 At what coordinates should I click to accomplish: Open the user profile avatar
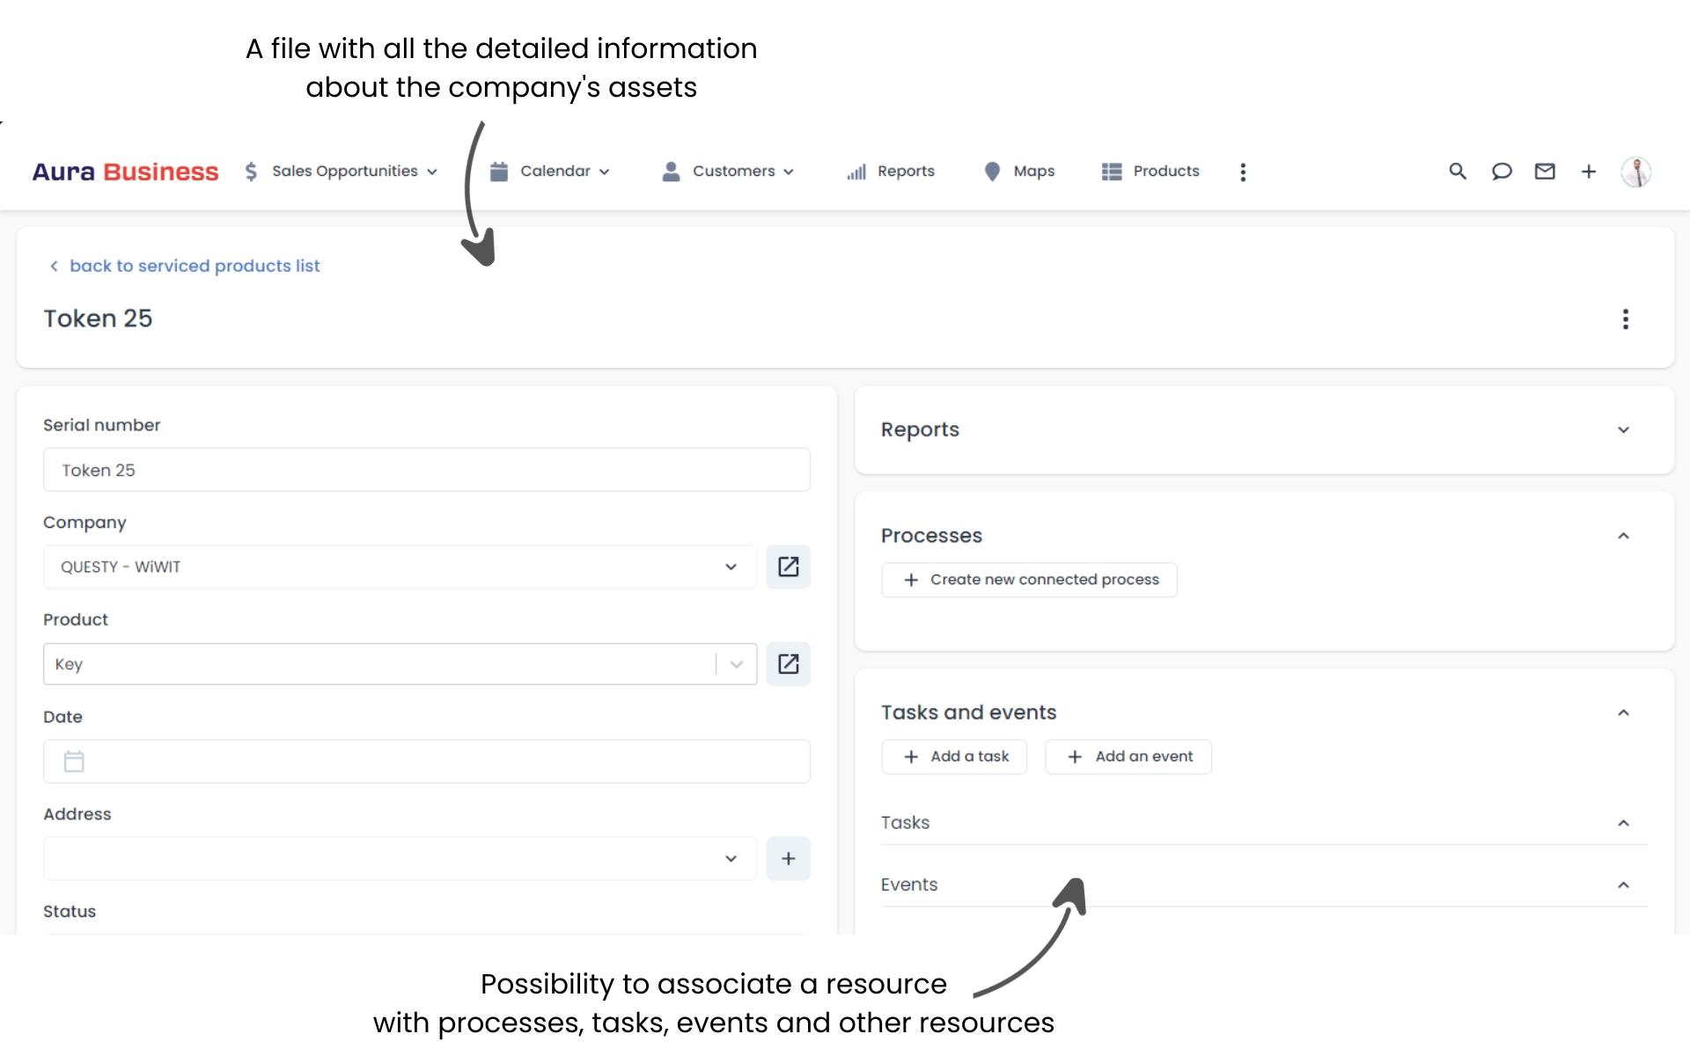1635,172
